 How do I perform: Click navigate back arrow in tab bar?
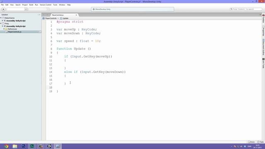(44, 15)
